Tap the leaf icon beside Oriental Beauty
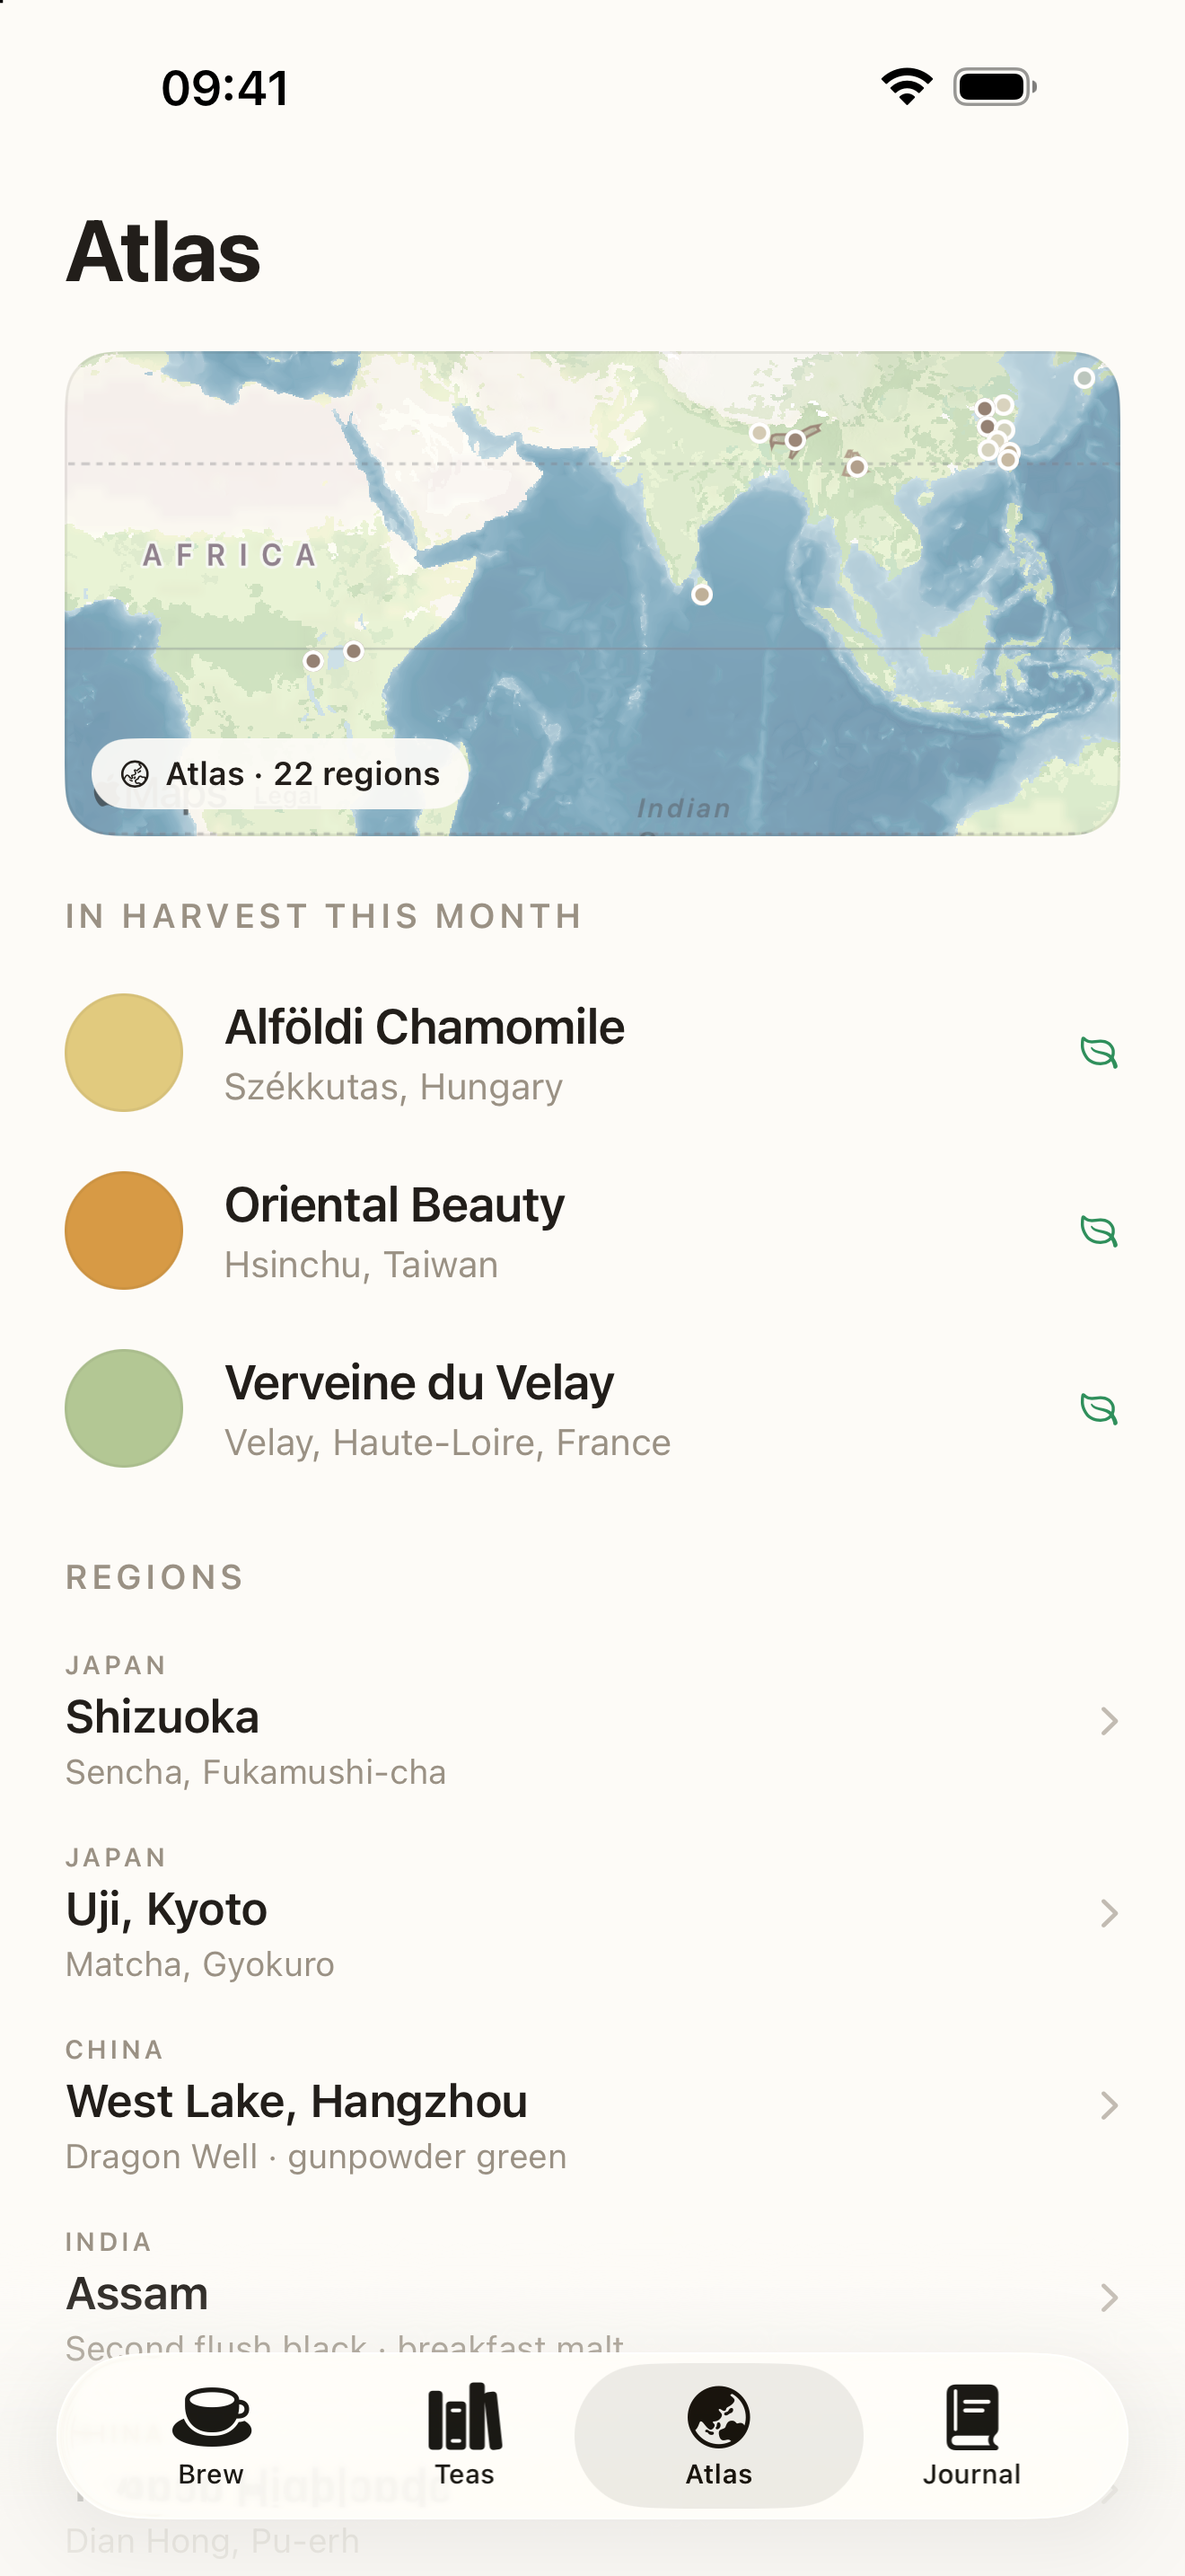The height and width of the screenshot is (2576, 1185). point(1099,1230)
